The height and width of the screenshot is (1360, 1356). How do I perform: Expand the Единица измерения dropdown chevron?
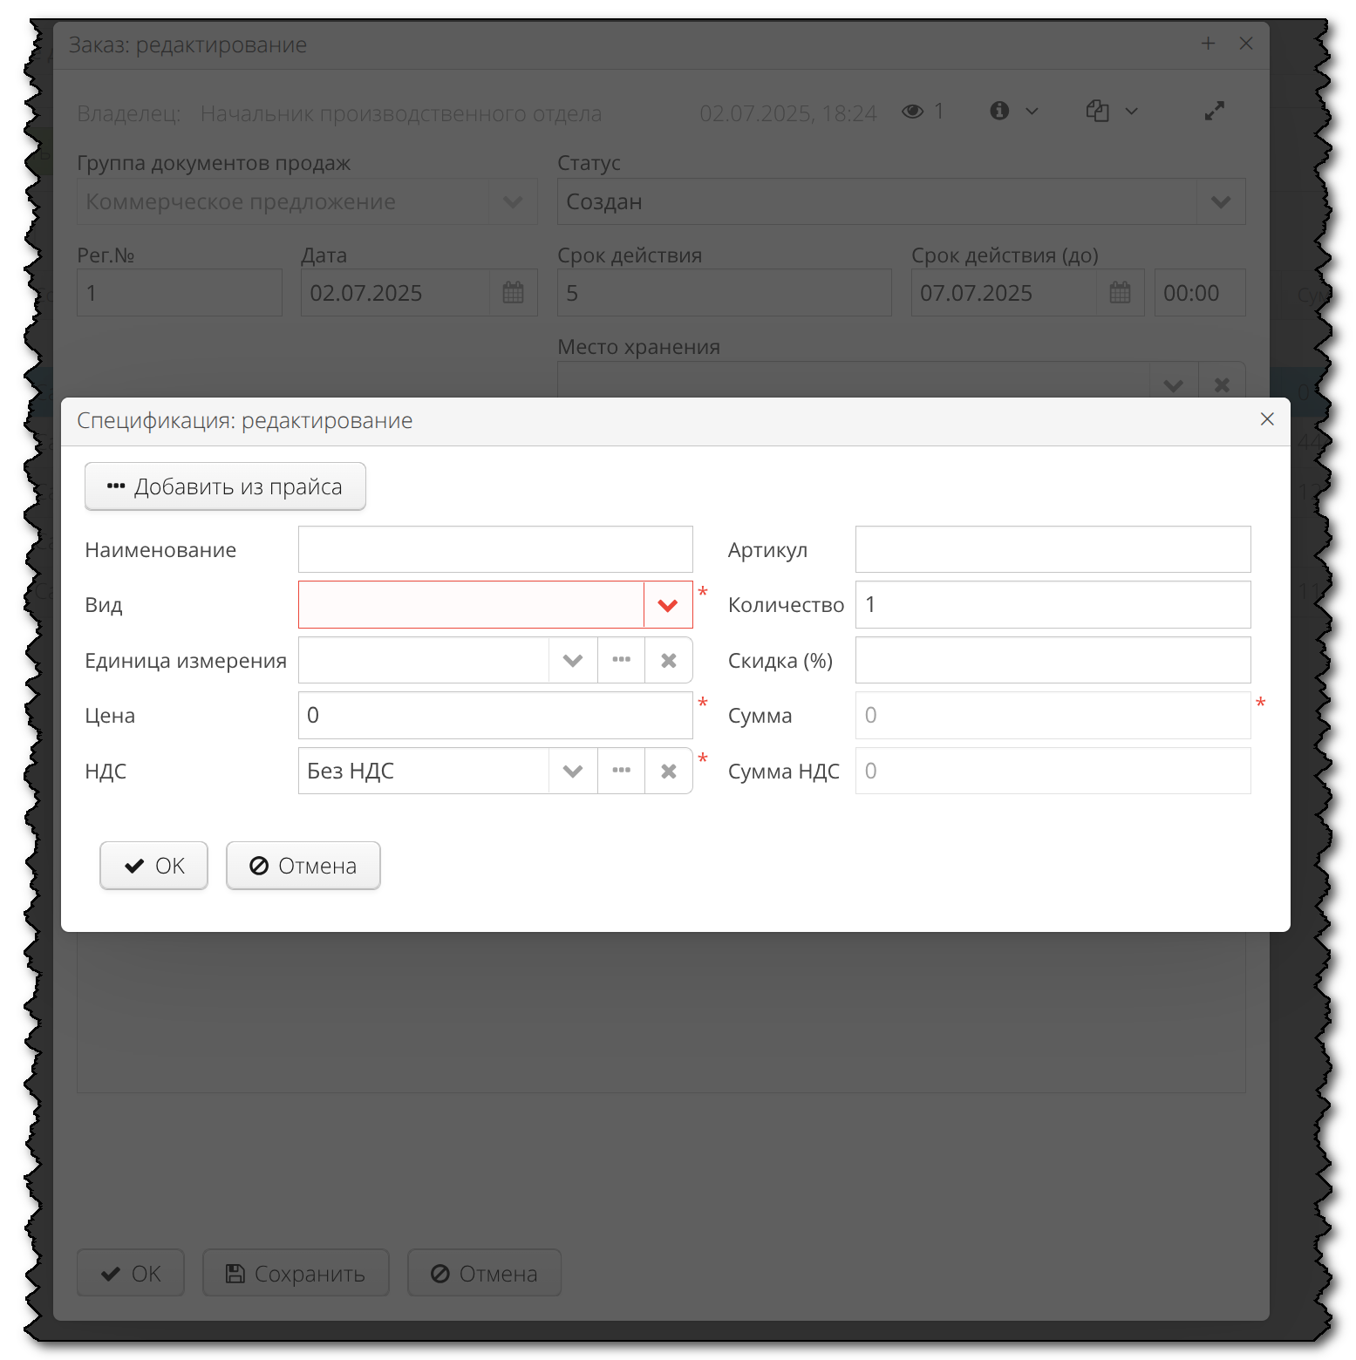572,660
